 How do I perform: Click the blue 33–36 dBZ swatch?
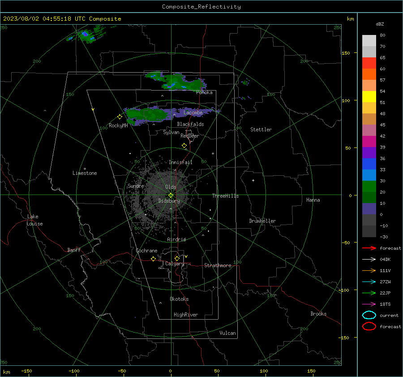click(369, 164)
